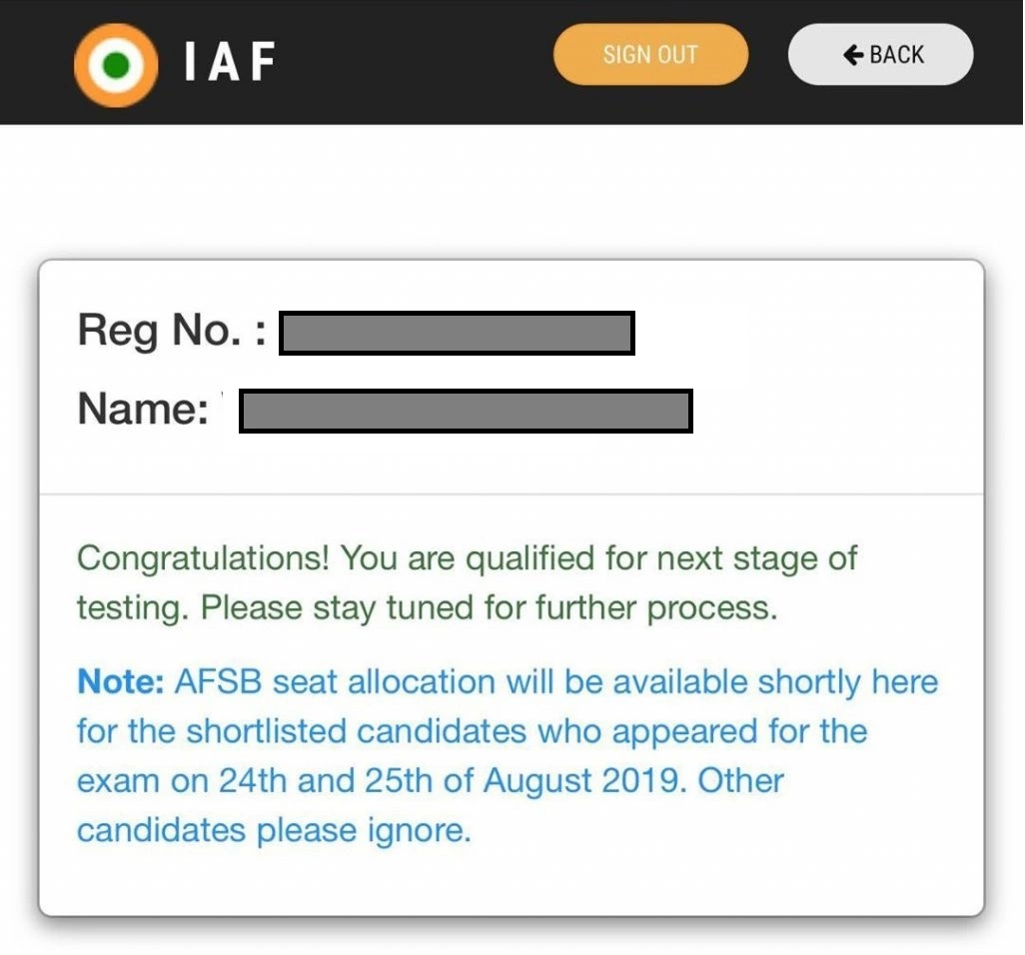Click the IAF tricolour roundel logo
Image resolution: width=1025 pixels, height=955 pixels.
click(116, 65)
